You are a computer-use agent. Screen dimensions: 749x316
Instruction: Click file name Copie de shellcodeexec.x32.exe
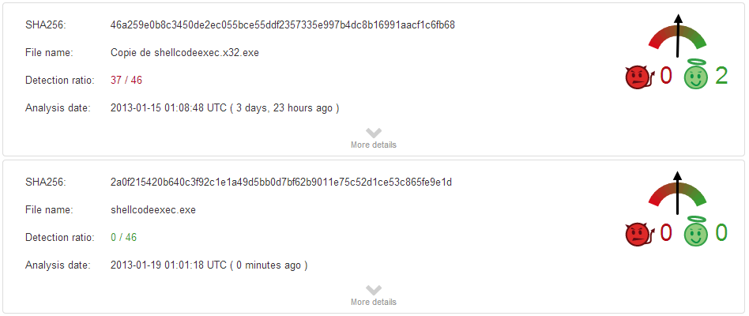tap(185, 52)
